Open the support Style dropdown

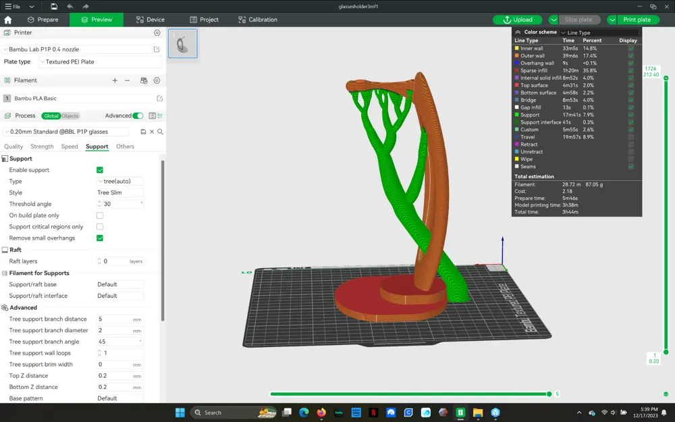click(119, 192)
